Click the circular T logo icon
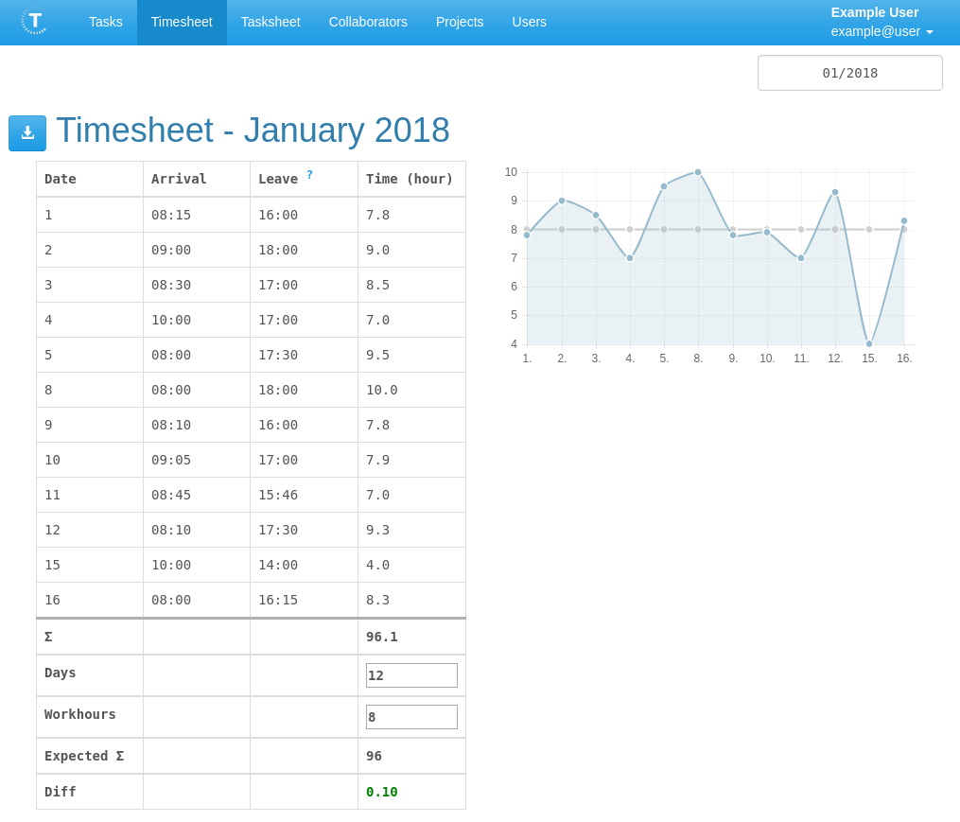This screenshot has height=822, width=960. [x=34, y=22]
